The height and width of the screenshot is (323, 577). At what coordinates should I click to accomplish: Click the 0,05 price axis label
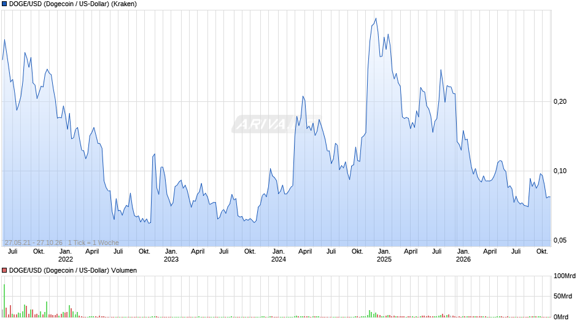tap(560, 240)
